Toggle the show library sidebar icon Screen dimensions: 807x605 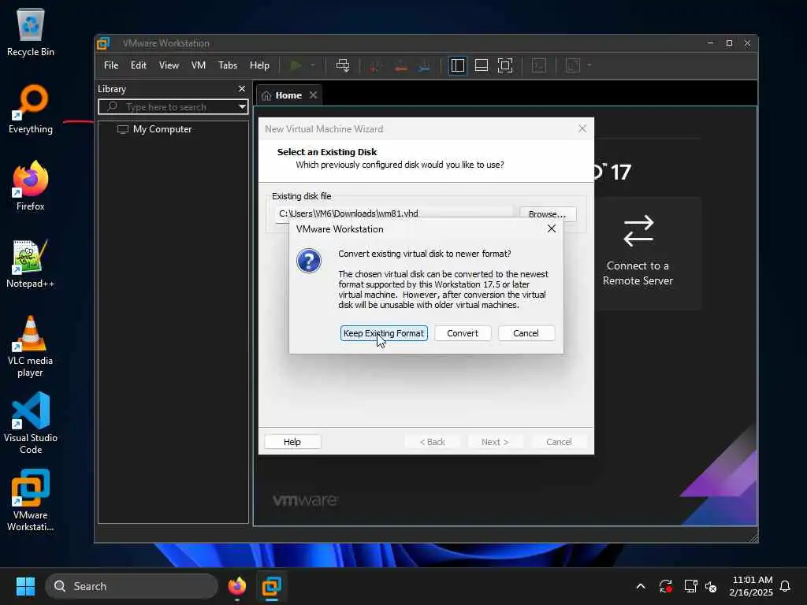[458, 65]
